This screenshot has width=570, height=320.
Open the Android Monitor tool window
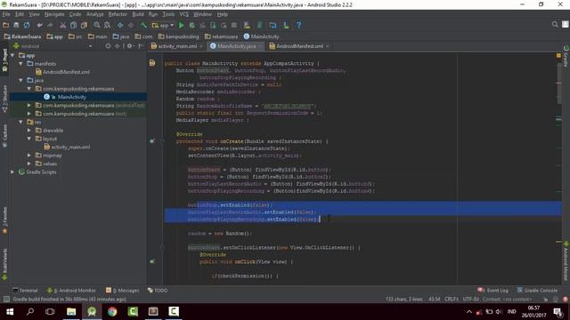71,291
